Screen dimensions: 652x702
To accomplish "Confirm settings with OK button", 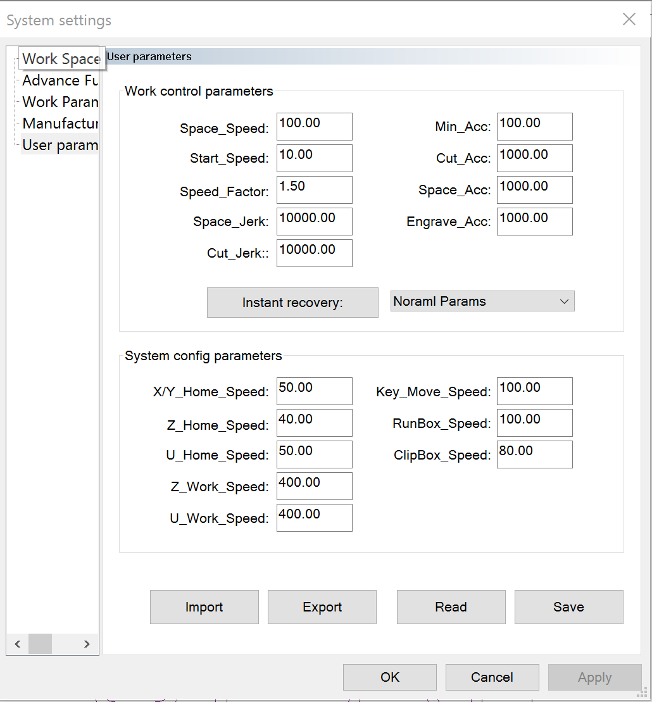I will point(390,677).
